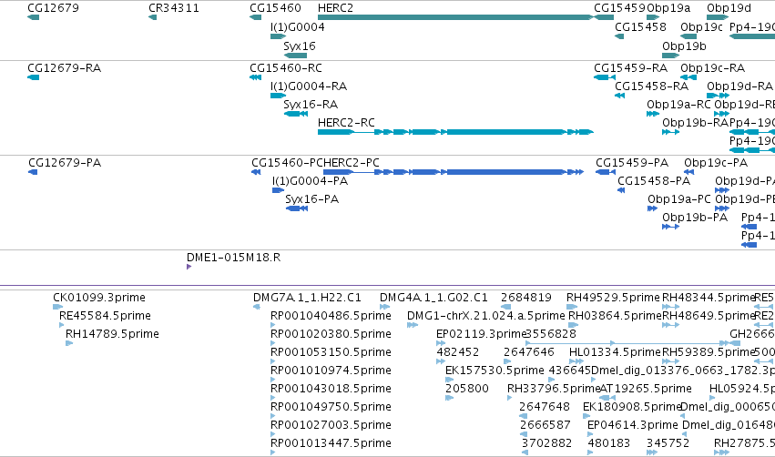775x457 pixels.
Task: Open EST RP001049750.5prime
Action: [331, 407]
